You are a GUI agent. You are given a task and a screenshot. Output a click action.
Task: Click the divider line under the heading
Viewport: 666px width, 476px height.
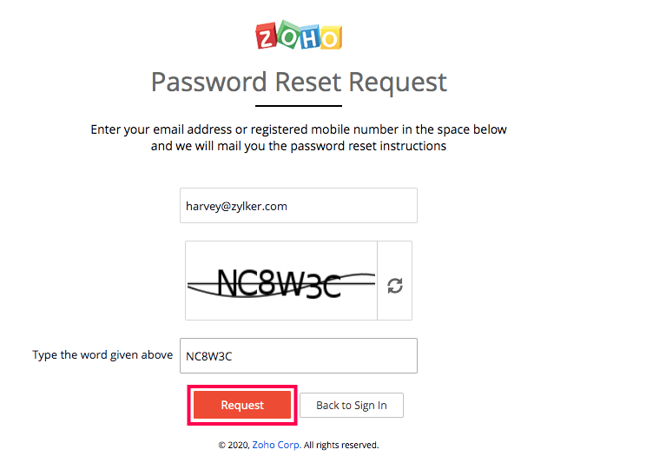[x=299, y=105]
